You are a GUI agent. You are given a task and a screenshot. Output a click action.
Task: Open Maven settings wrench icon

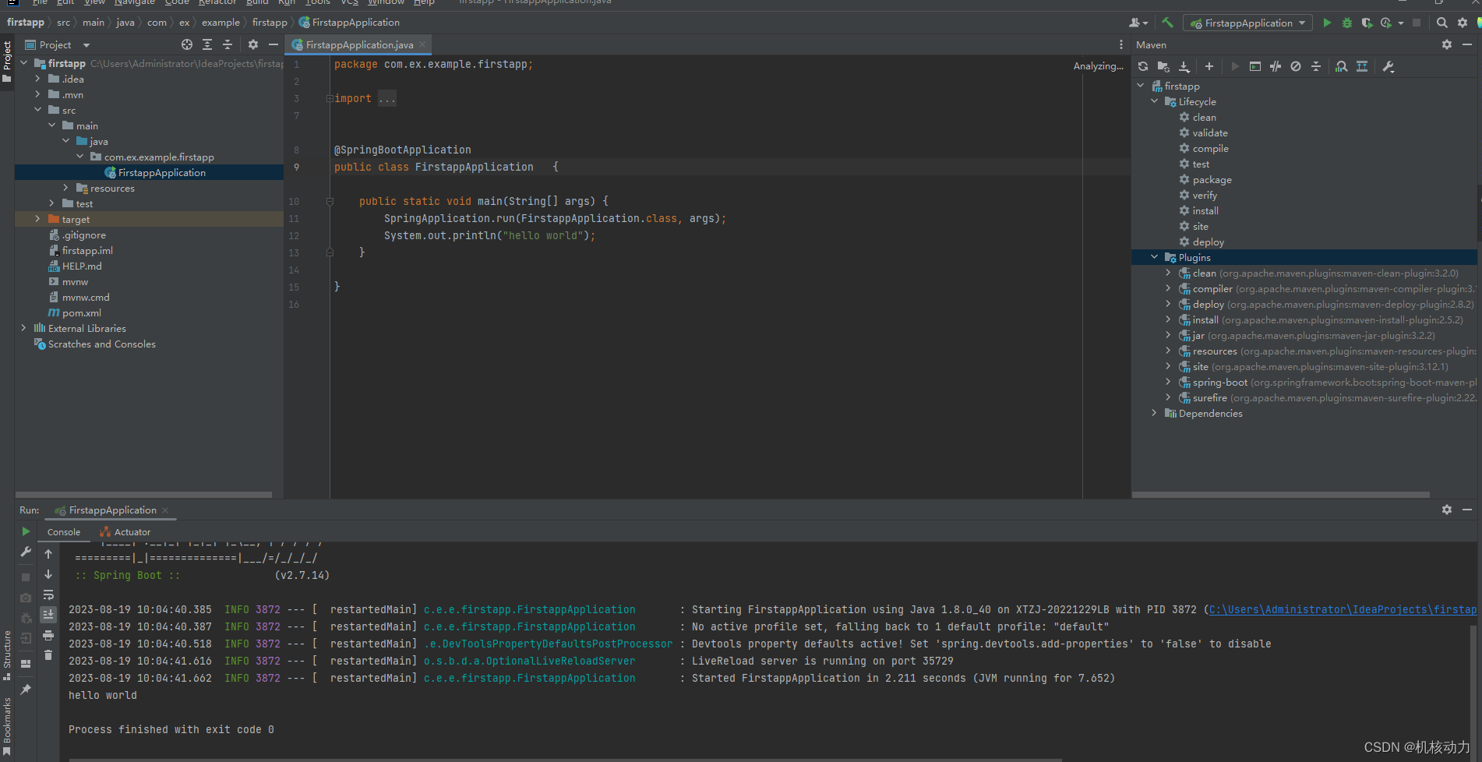[1388, 66]
